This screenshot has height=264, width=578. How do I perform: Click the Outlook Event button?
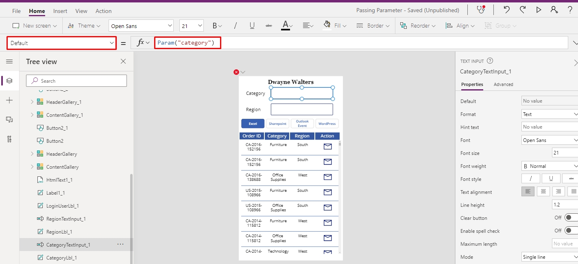pyautogui.click(x=302, y=124)
